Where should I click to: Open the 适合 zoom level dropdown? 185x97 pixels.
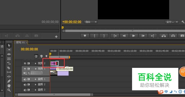click(x=91, y=22)
